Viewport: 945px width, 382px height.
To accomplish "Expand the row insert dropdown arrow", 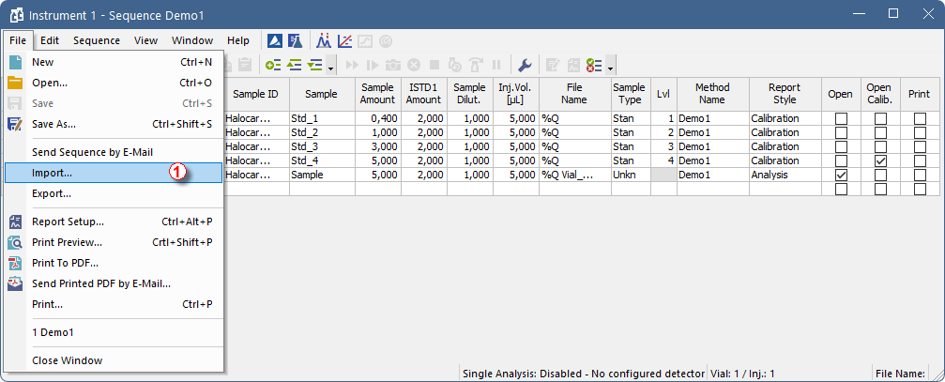I will [331, 67].
